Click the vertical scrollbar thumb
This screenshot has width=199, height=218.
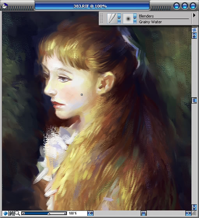[194, 100]
